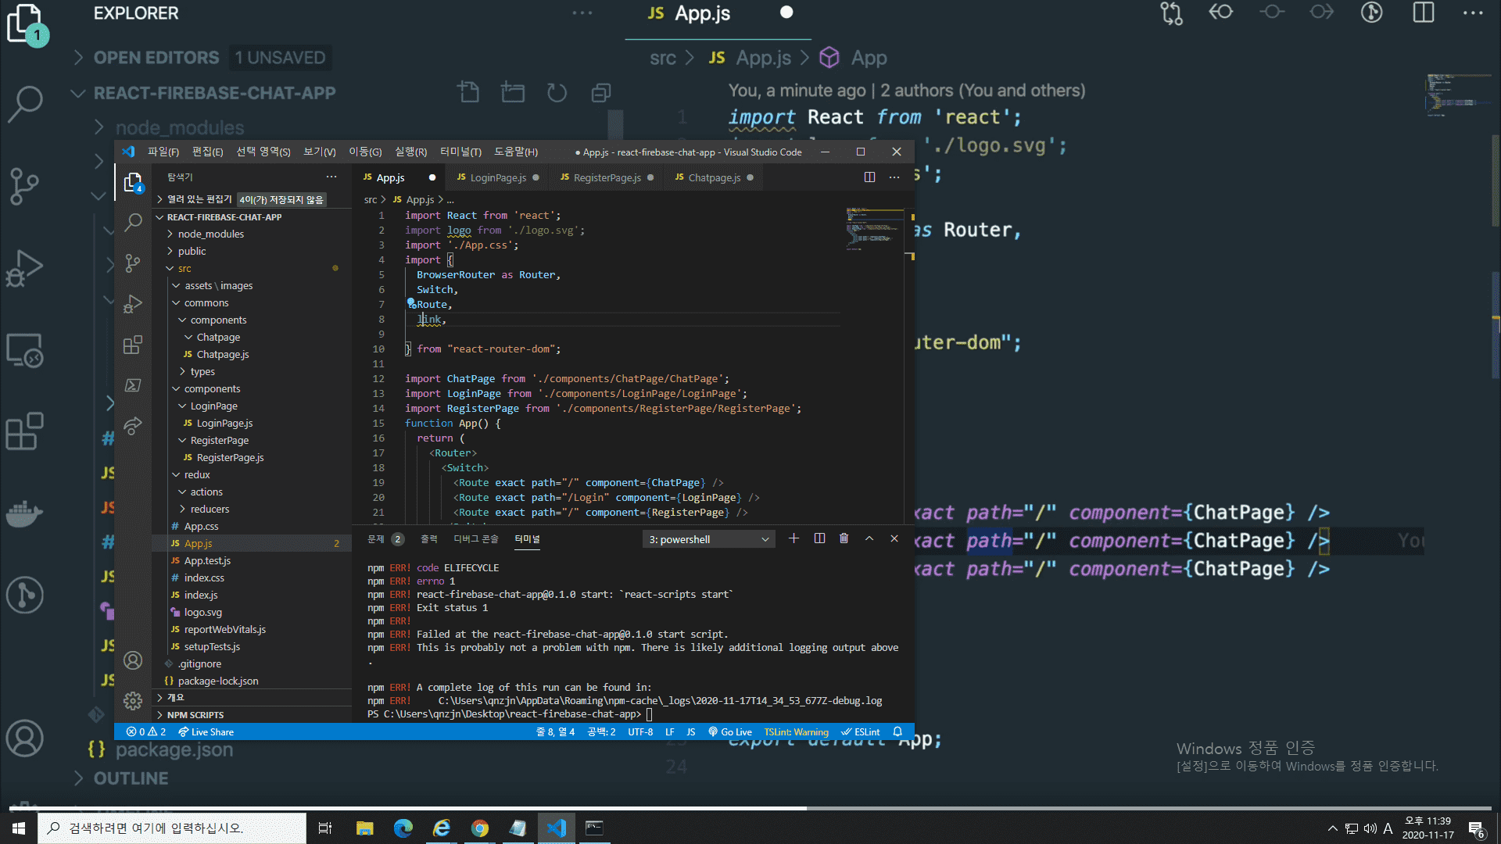Maximize terminal panel with the up chevron

pos(869,538)
